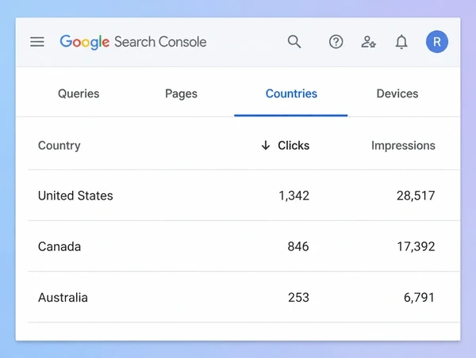Open the R account avatar

[437, 42]
